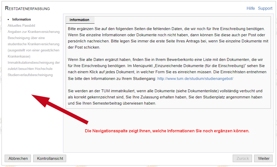The image size is (277, 167).
Task: Open the Kontrollansicht view
Action: (50, 159)
